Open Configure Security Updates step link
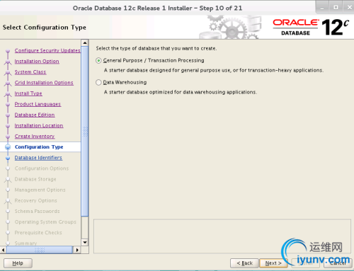354x271 pixels. point(47,50)
